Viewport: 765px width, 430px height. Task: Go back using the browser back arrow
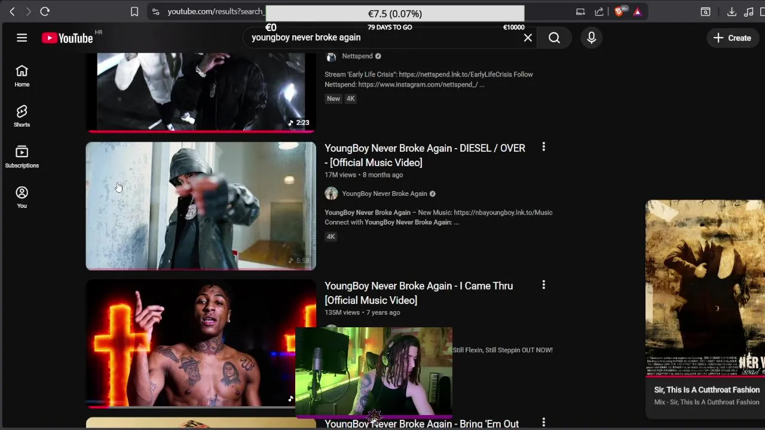(12, 11)
